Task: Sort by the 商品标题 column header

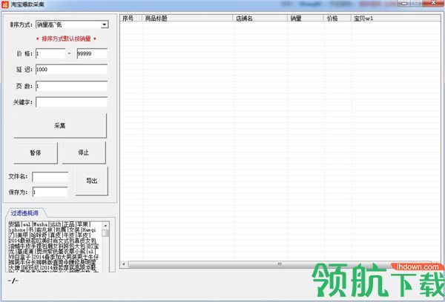Action: click(188, 19)
